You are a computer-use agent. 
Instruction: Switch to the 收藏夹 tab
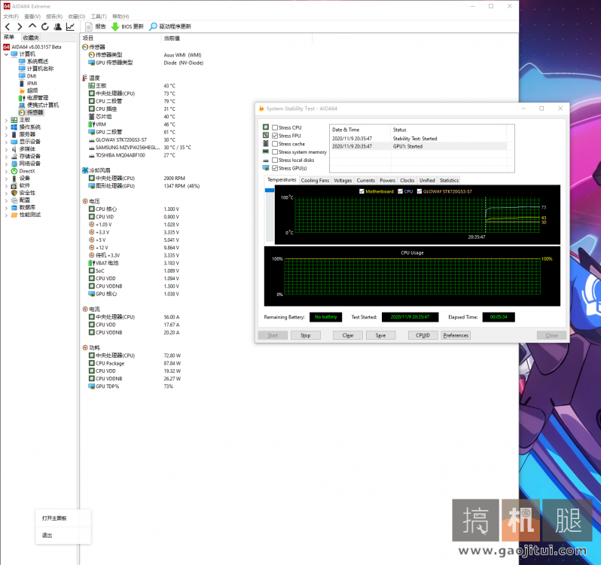(x=31, y=38)
